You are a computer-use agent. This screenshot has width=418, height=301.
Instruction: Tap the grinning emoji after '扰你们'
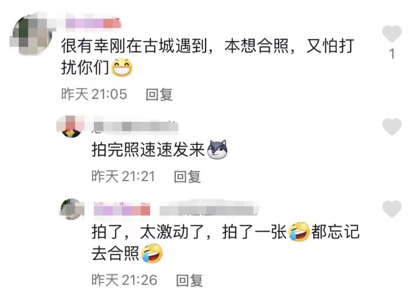122,67
